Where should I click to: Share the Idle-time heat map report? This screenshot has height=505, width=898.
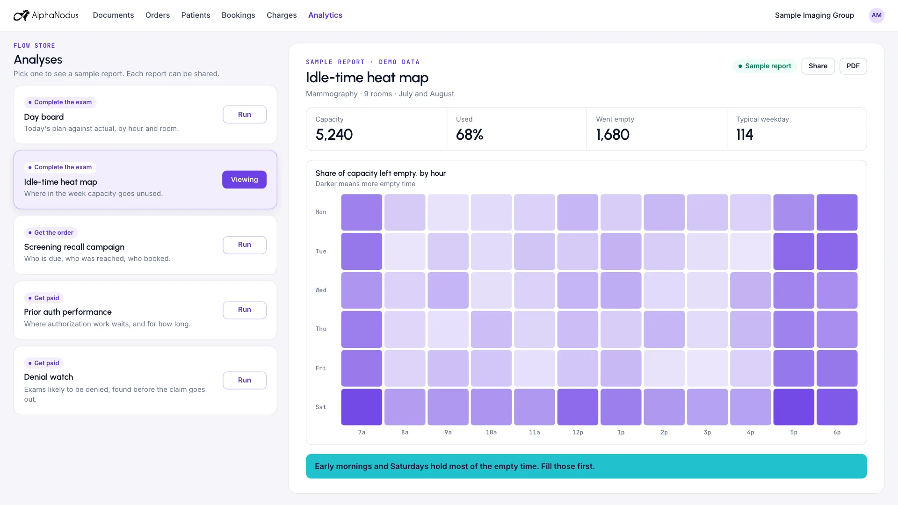[818, 66]
